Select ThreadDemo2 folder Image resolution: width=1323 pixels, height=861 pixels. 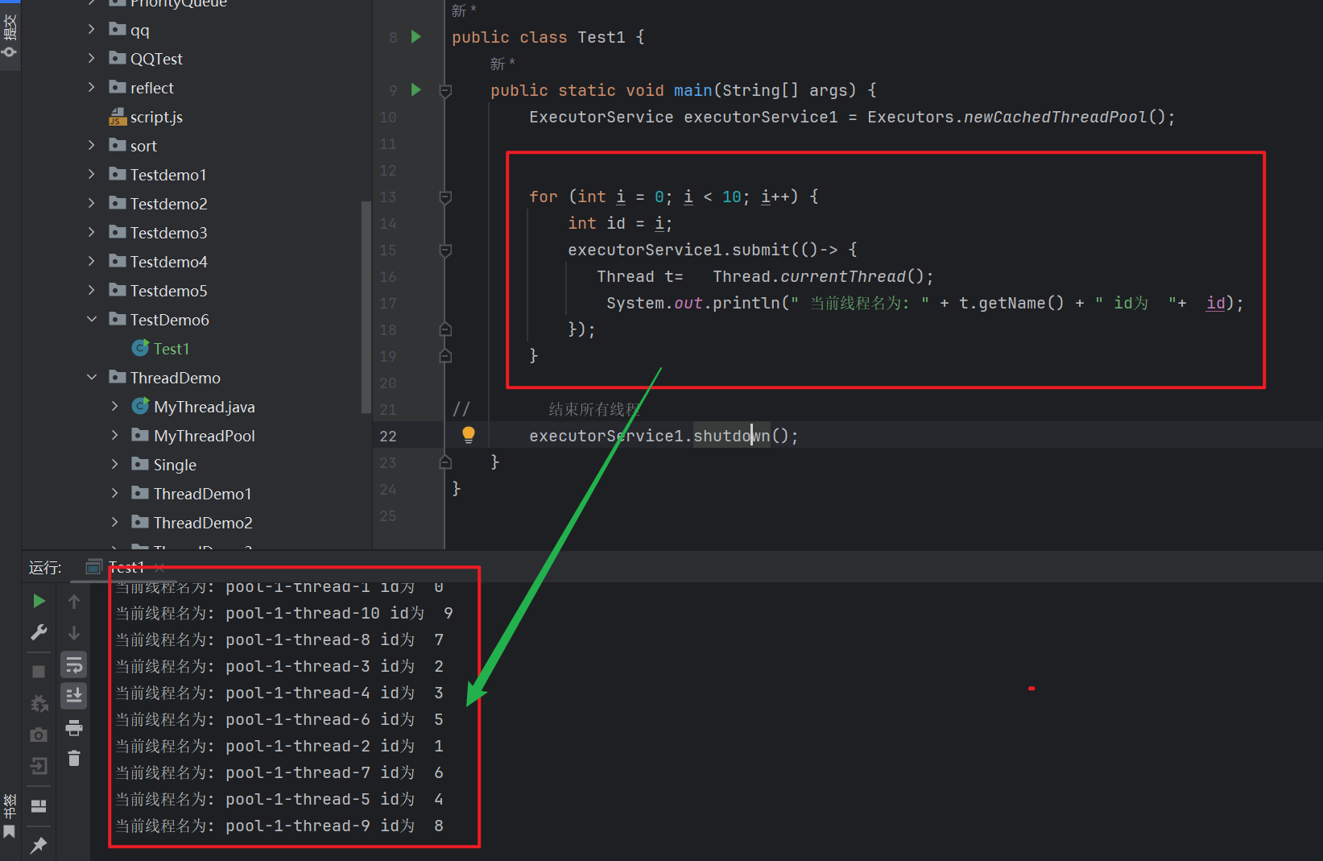pos(192,523)
